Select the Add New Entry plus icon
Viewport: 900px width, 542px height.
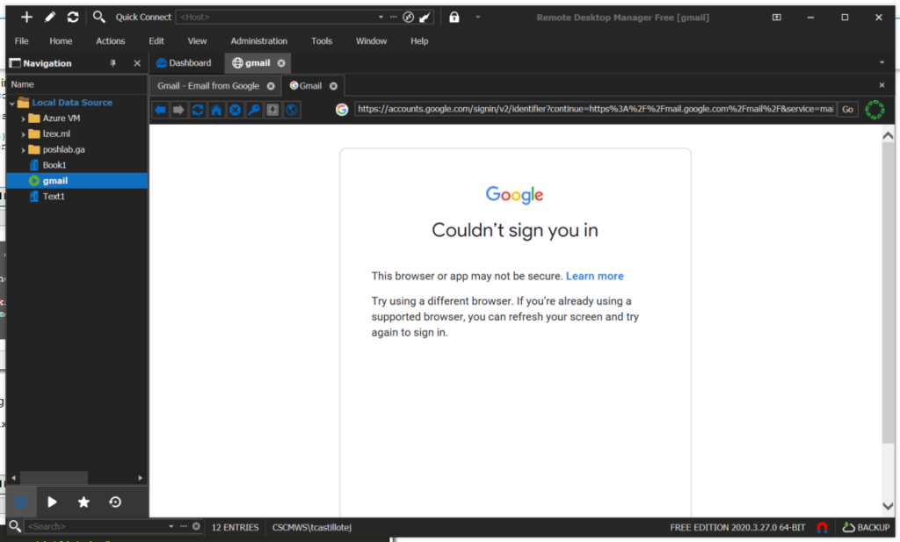[25, 17]
